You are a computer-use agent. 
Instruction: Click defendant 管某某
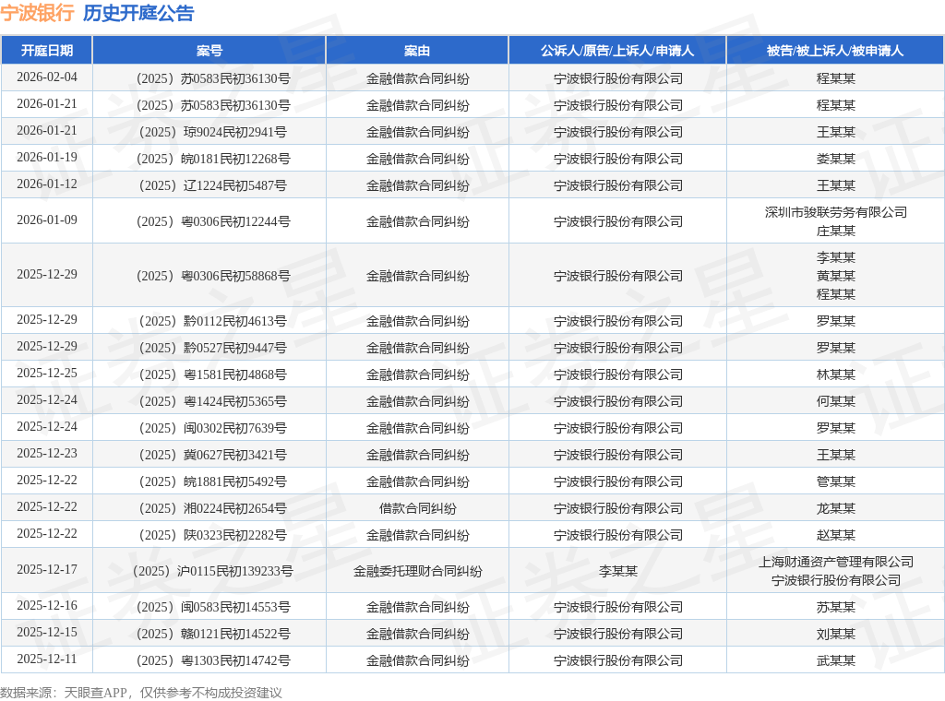pyautogui.click(x=835, y=481)
